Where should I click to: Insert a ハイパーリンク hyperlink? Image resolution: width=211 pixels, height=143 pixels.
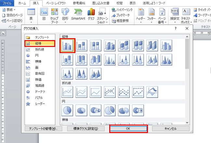tap(122, 10)
